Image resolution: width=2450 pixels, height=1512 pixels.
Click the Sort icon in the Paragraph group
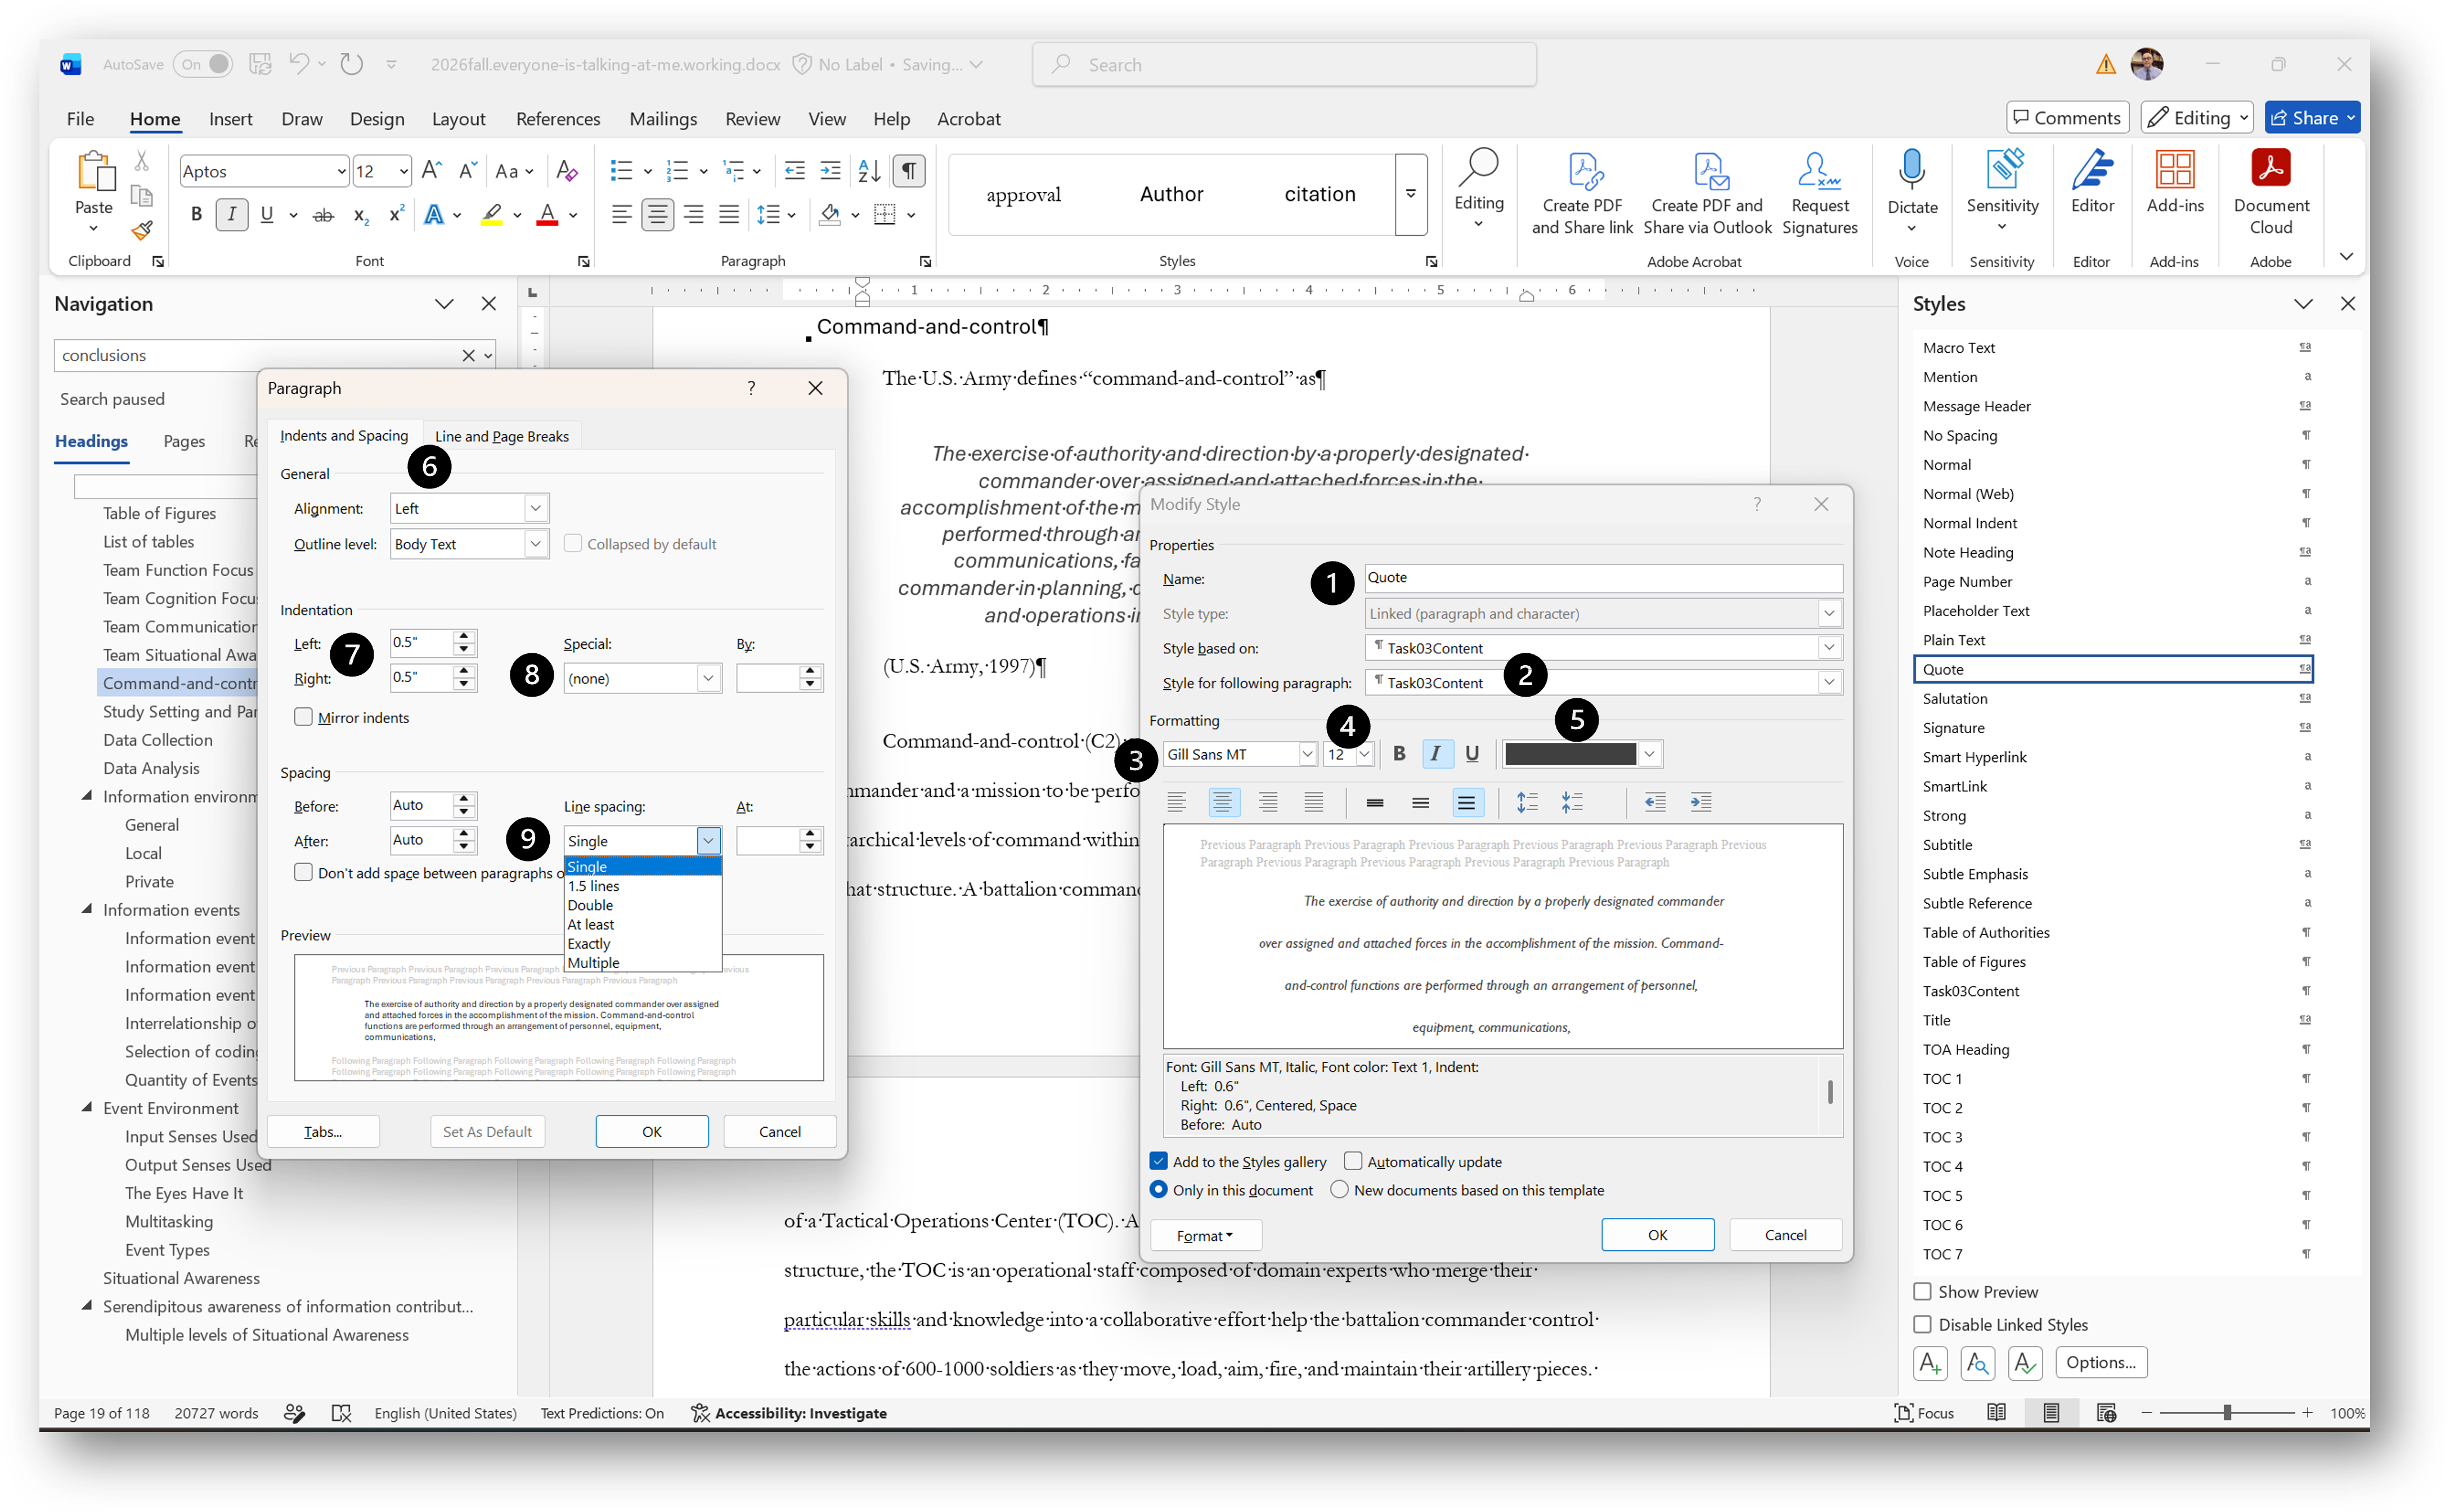pos(869,171)
